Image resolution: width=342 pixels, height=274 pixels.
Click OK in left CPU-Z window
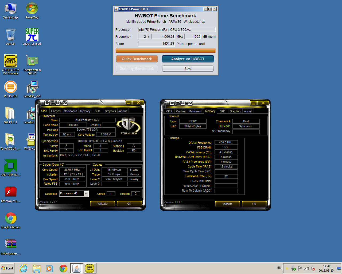[x=129, y=204]
